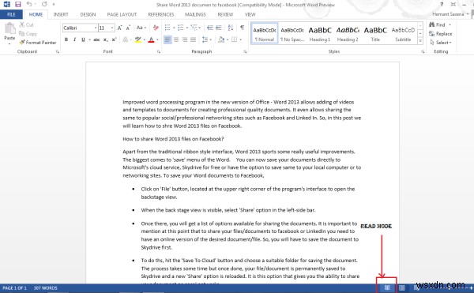Open the underline style dropdown arrow
The image size is (474, 293).
89,39
